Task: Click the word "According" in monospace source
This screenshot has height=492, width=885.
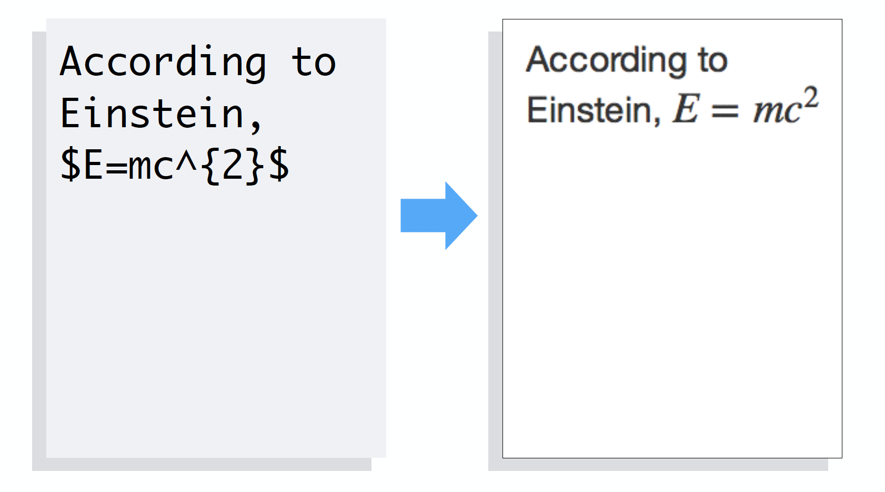Action: 163,63
